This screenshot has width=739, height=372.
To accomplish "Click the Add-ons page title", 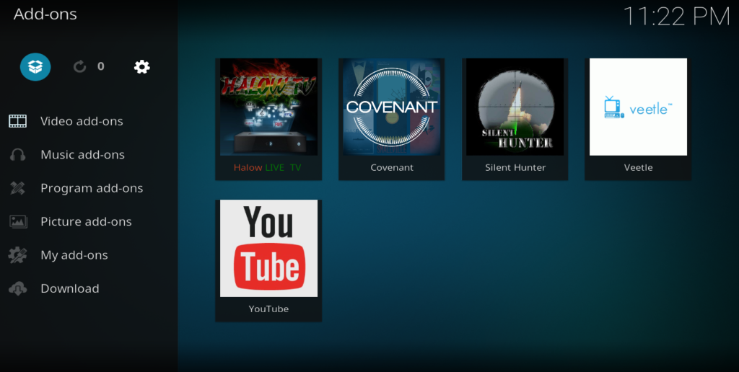I will tap(45, 14).
